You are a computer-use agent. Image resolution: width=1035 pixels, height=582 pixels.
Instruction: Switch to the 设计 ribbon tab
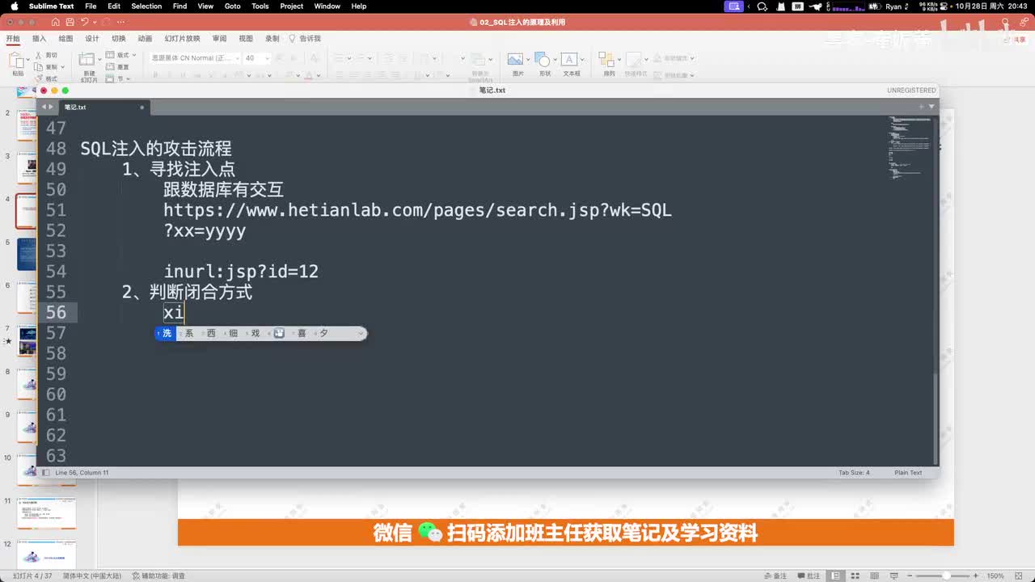[x=91, y=38]
